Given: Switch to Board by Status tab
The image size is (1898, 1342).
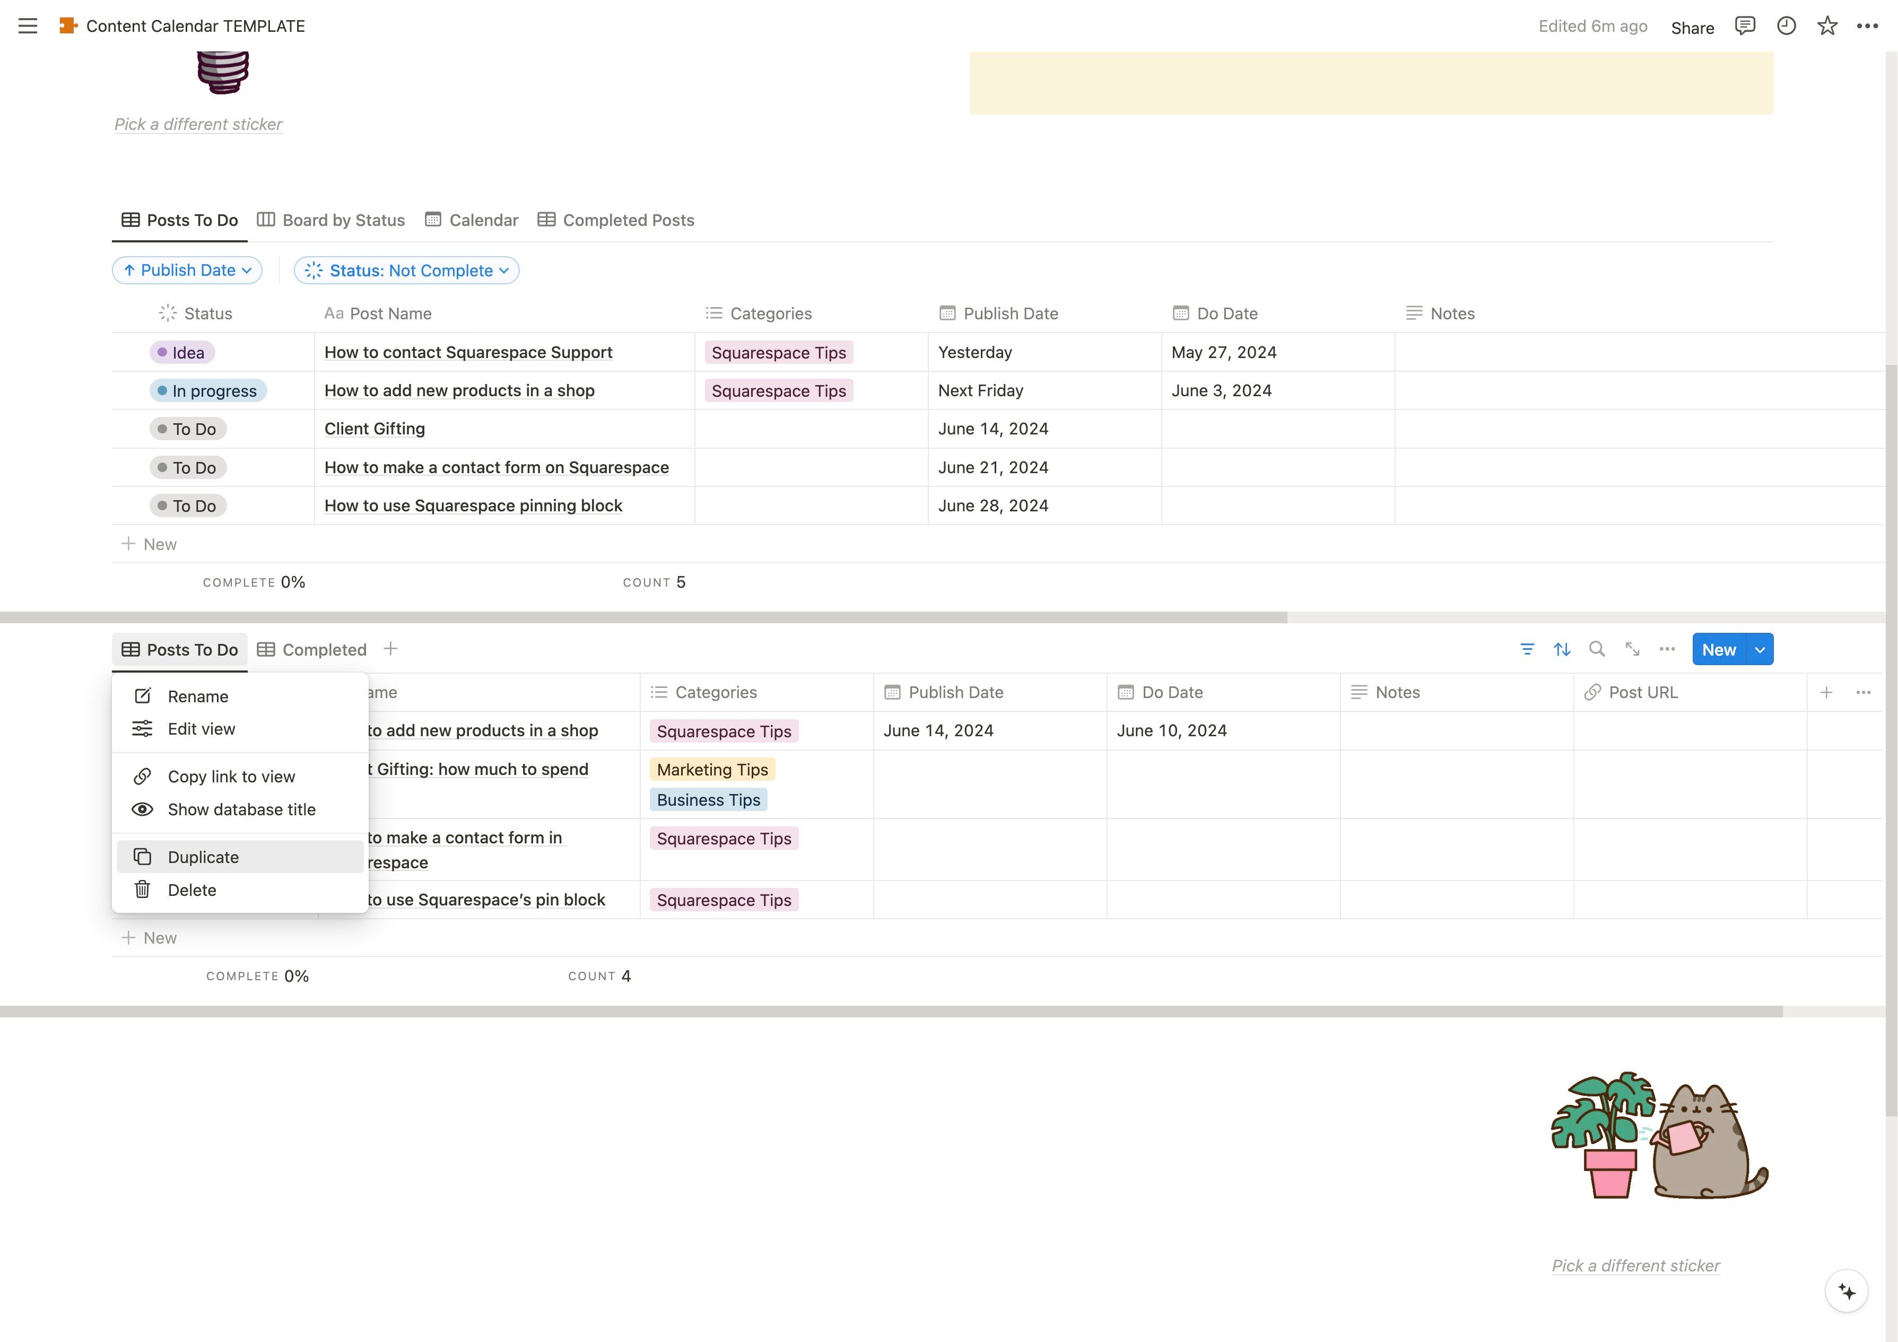Looking at the screenshot, I should 330,220.
